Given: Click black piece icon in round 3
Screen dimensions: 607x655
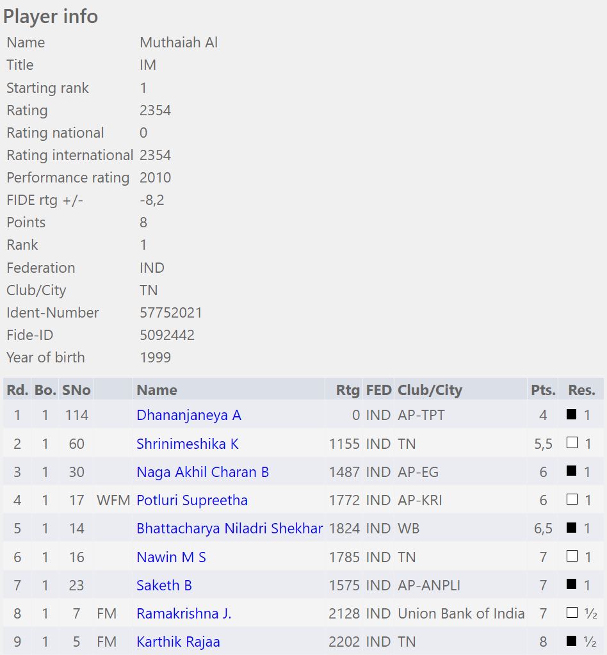Looking at the screenshot, I should pos(572,471).
